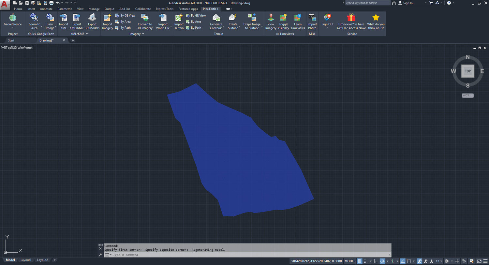Click By Area in Imagery panel
Viewport: 489px width, 265px height.
click(x=123, y=22)
